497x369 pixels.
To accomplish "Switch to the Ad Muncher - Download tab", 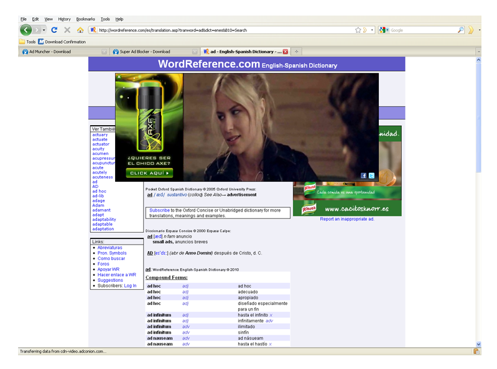I will 50,52.
